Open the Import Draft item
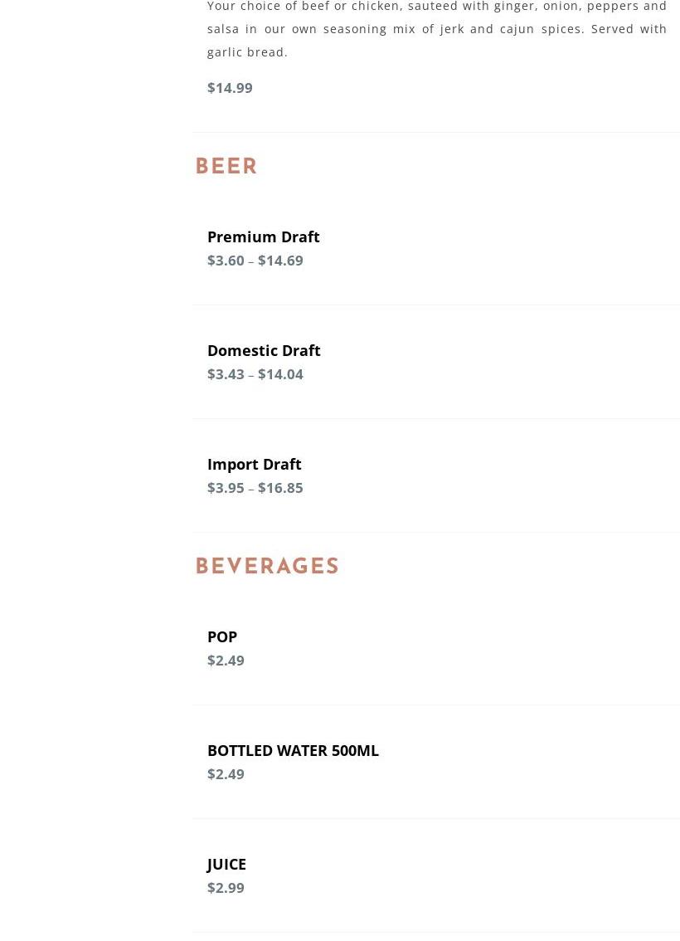Screen dimensions: 680x941 pyautogui.click(x=254, y=464)
